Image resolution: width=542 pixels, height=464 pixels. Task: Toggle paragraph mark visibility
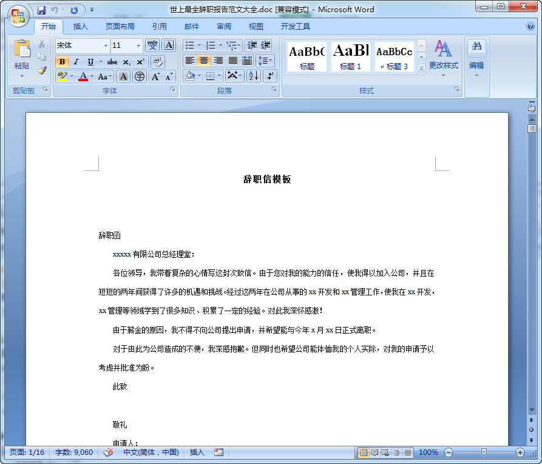tap(269, 75)
